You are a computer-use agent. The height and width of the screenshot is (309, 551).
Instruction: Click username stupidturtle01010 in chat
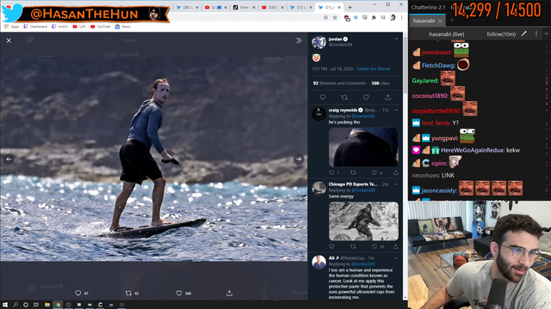tap(436, 111)
